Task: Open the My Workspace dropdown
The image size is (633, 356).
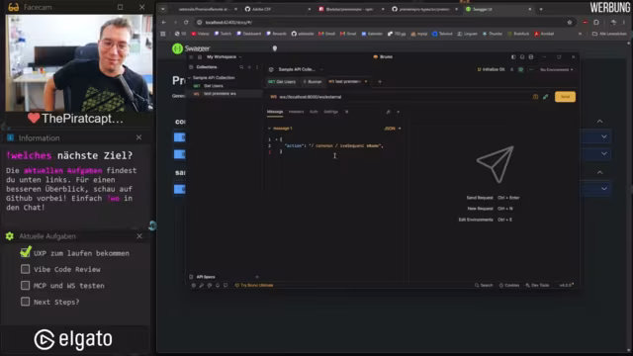Action: point(225,57)
